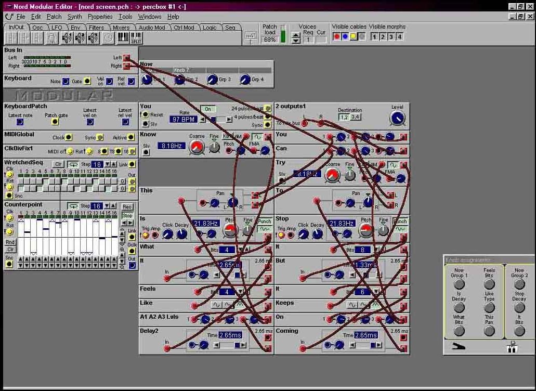Click the red visible cables color button
This screenshot has height=391, width=536.
click(x=336, y=36)
